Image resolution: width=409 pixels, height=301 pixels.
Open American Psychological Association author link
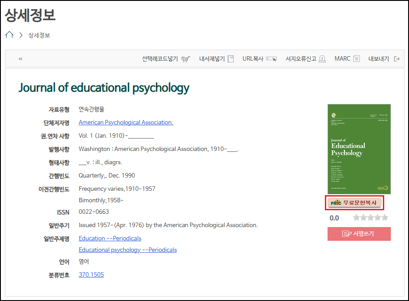click(126, 122)
